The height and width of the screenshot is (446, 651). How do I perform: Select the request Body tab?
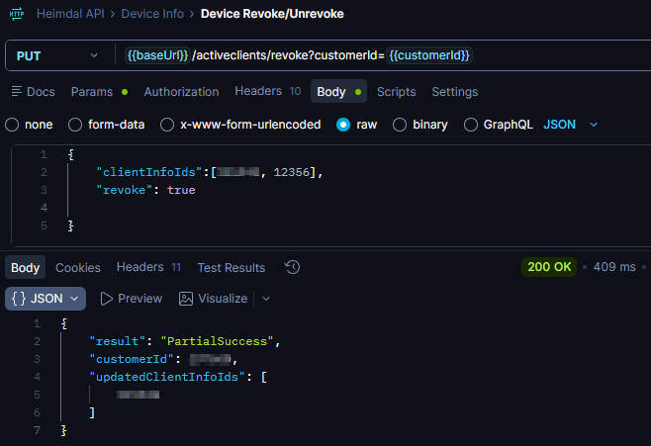tap(338, 91)
